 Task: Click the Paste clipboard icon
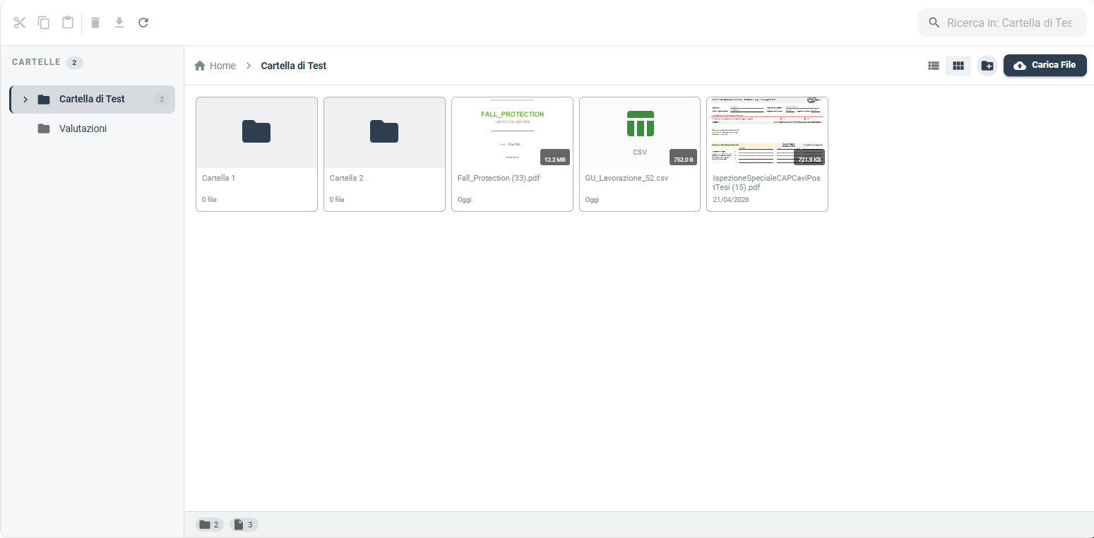[x=68, y=23]
